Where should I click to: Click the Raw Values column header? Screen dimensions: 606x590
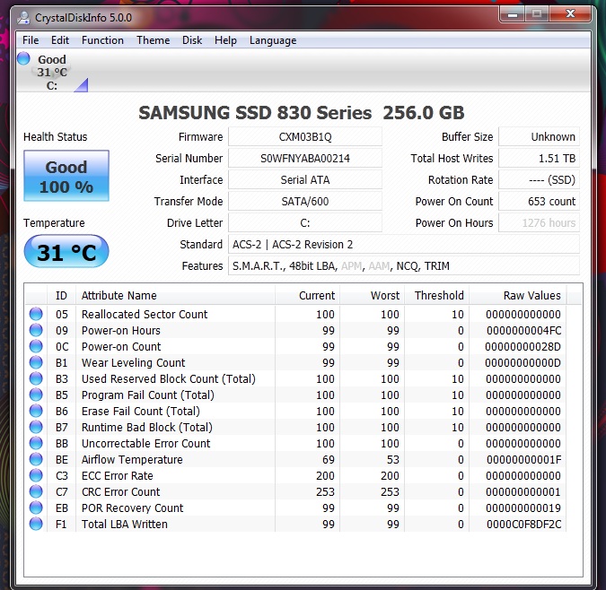(518, 295)
